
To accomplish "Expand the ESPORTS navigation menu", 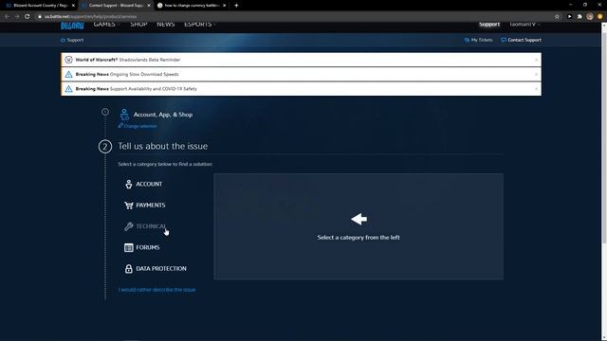I will coord(200,25).
